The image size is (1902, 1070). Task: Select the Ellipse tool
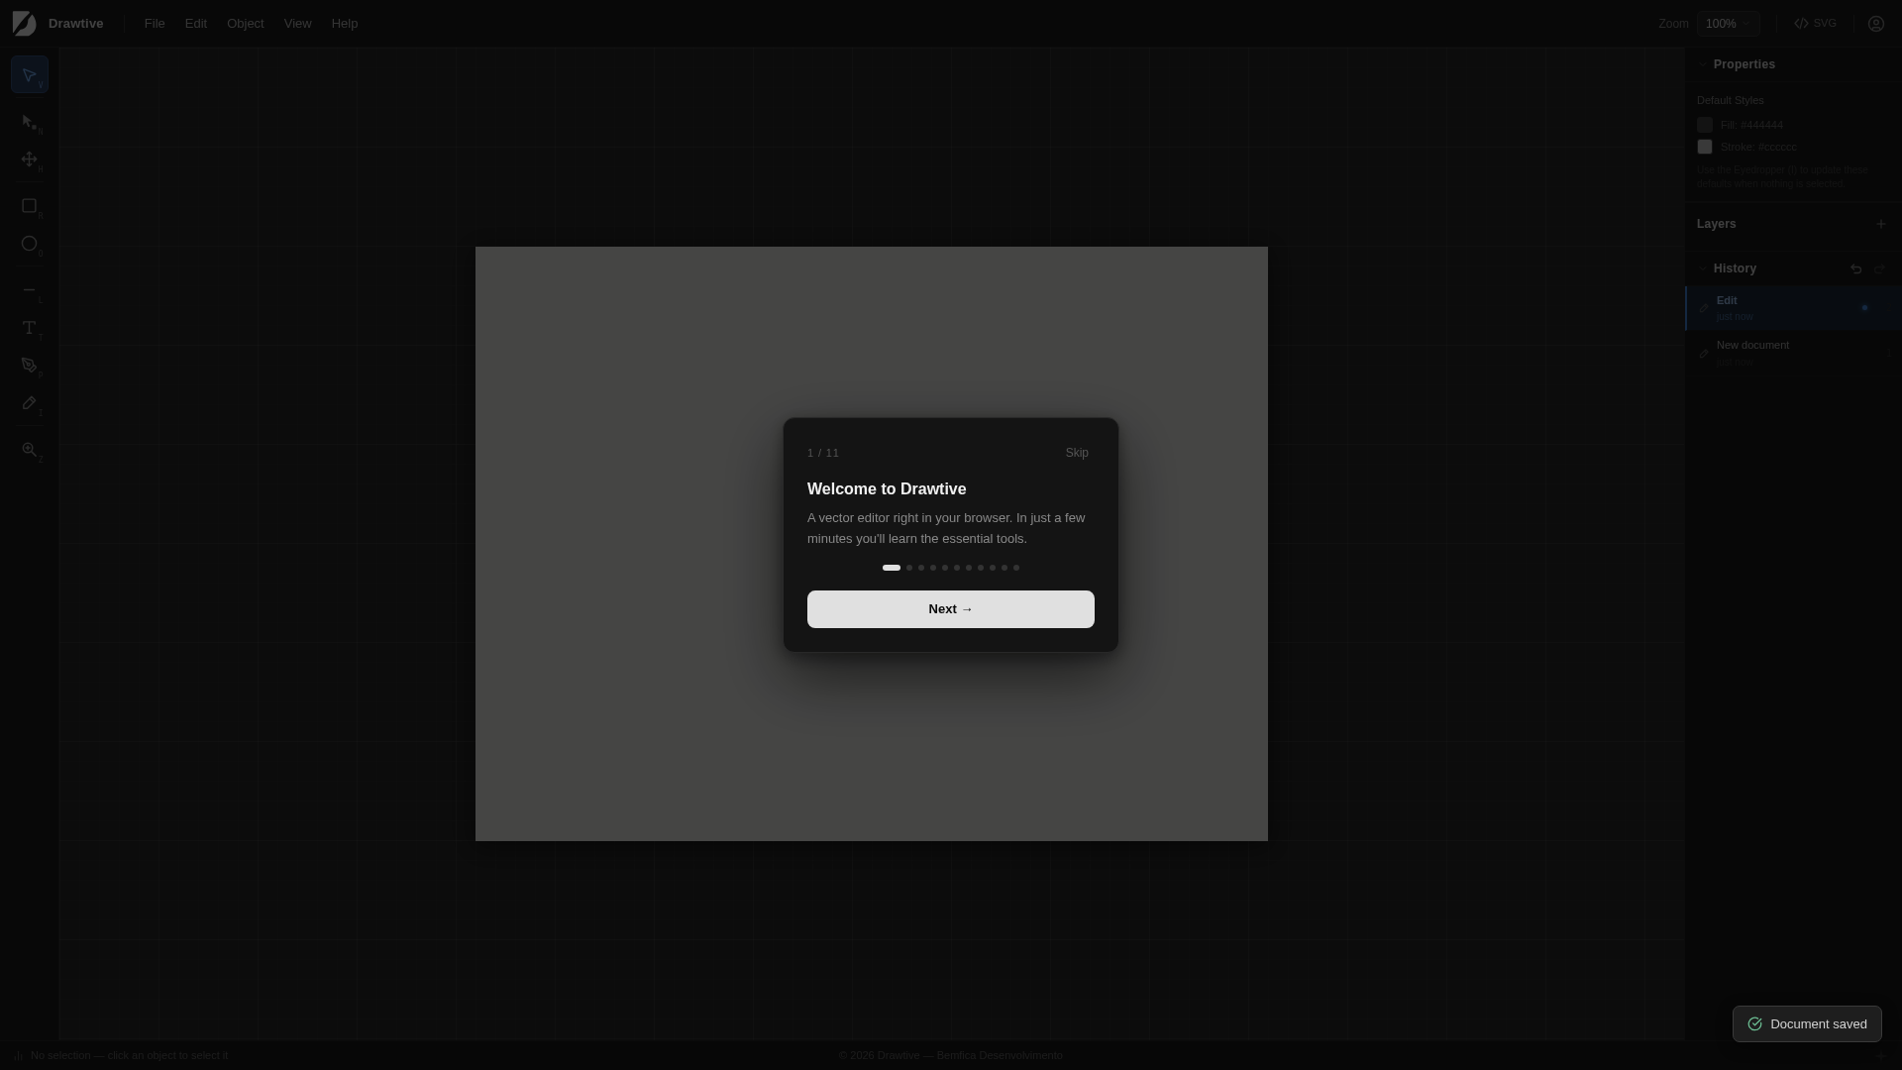coord(30,244)
